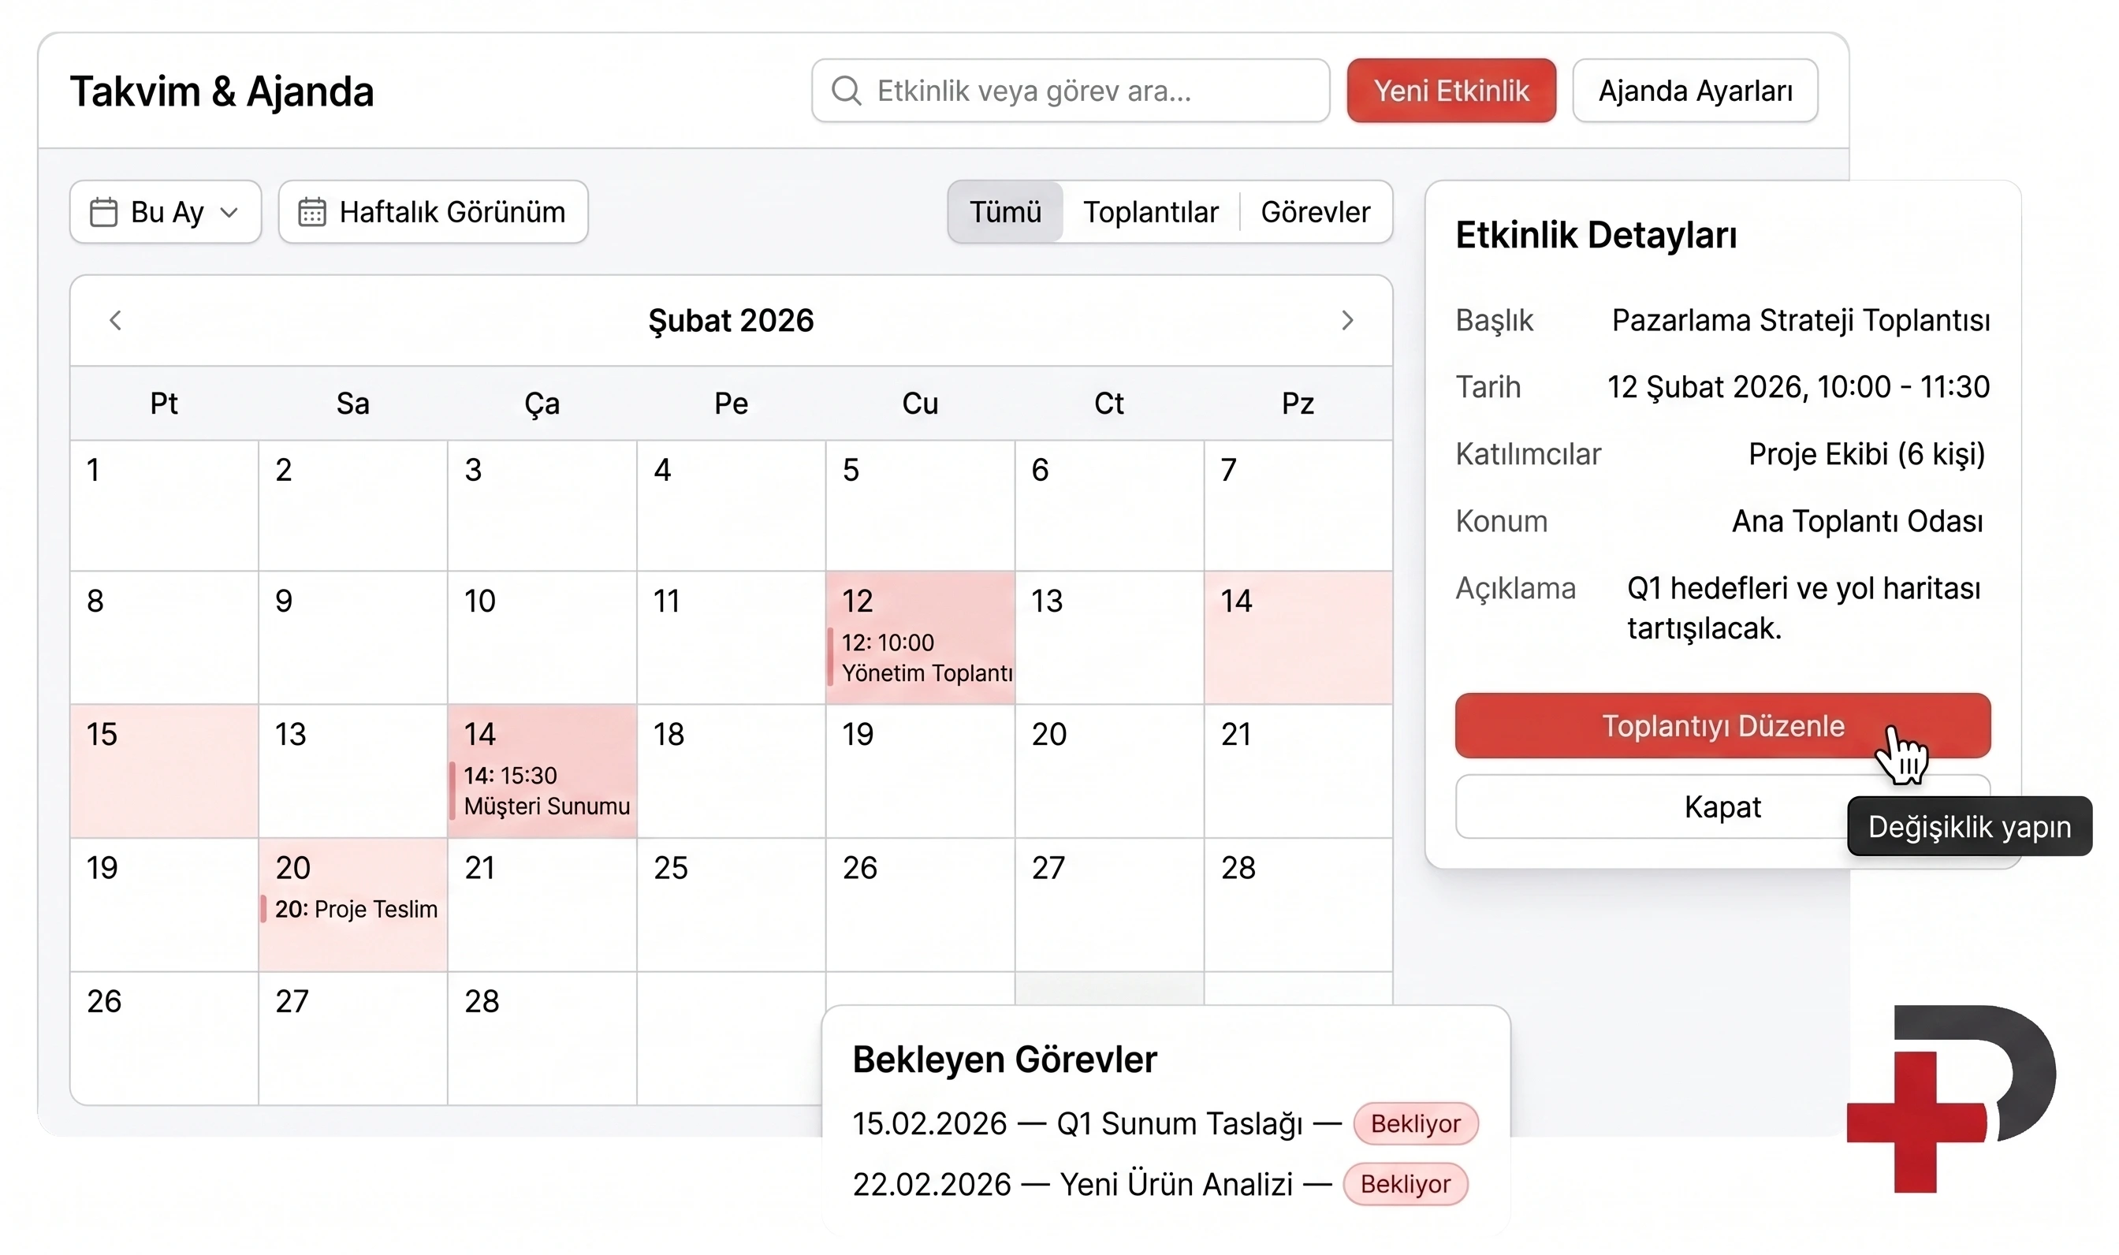Switch to the Görevler tab
Image resolution: width=2119 pixels, height=1255 pixels.
(1315, 211)
